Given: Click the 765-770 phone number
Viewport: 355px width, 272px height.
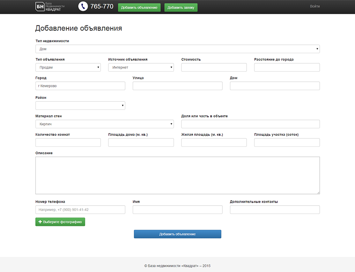Looking at the screenshot, I should (102, 6).
